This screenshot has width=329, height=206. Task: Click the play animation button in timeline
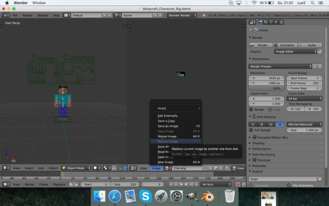tap(186, 184)
